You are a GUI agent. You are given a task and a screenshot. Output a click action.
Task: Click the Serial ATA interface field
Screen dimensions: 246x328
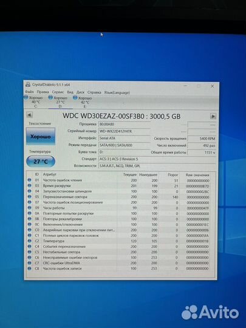pos(125,138)
